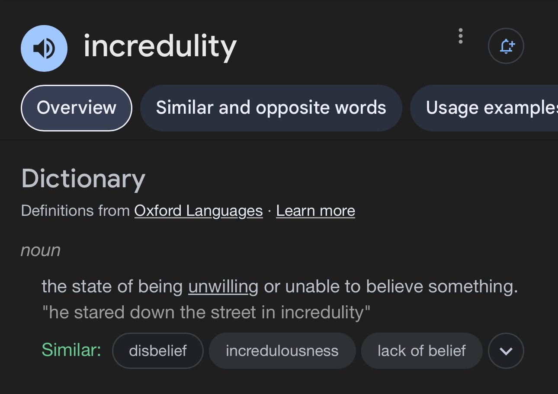Viewport: 558px width, 394px height.
Task: Click the definition sentence text
Action: coord(280,286)
